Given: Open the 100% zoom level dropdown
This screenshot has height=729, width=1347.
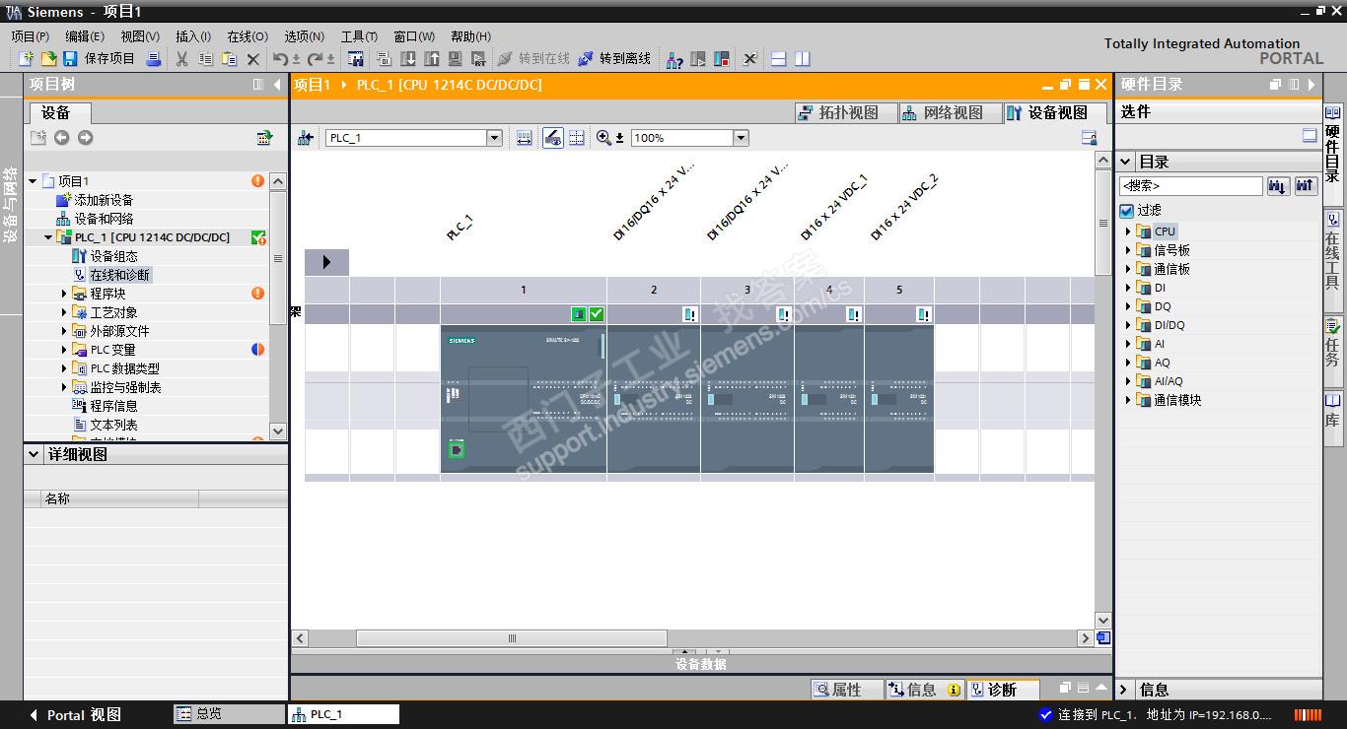Looking at the screenshot, I should point(741,138).
